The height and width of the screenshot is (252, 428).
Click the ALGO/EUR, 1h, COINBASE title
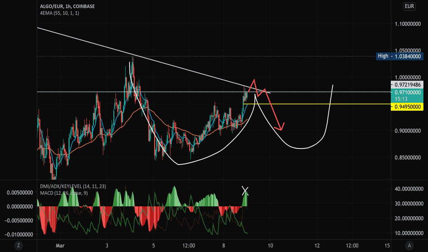pos(68,6)
